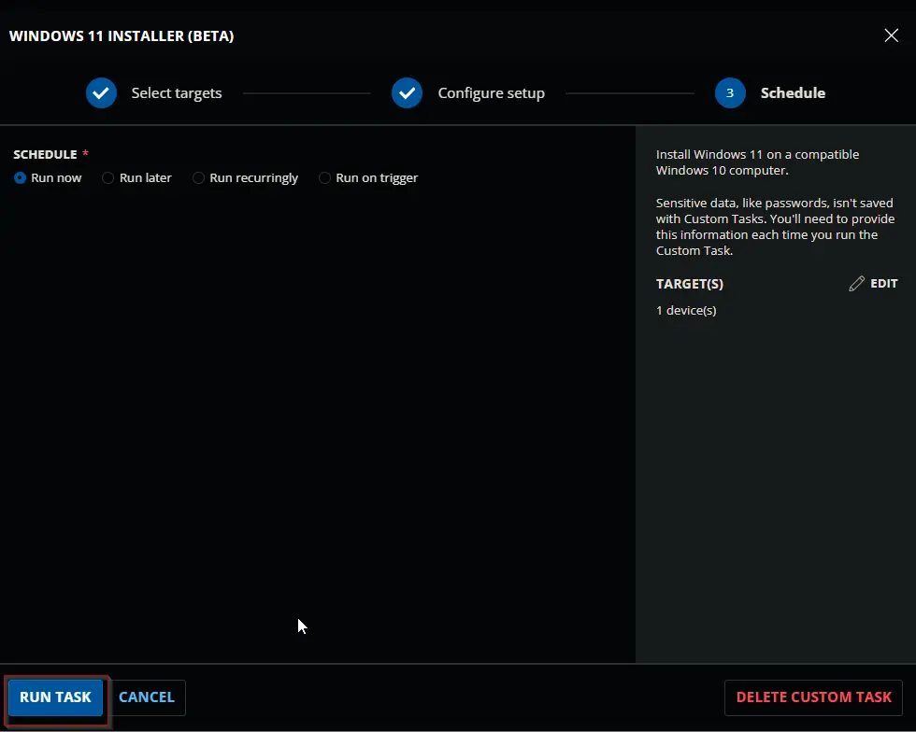Choose the Run later radio option
916x732 pixels.
108,178
